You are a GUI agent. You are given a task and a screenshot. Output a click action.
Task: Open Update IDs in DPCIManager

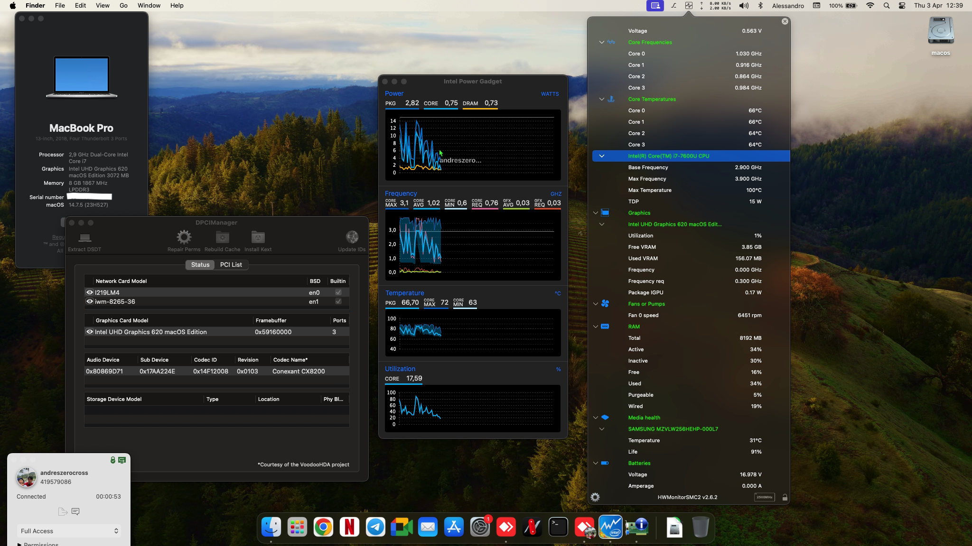[352, 240]
